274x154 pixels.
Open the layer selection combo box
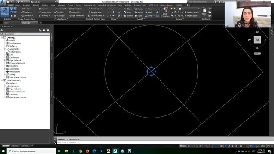pos(185,9)
